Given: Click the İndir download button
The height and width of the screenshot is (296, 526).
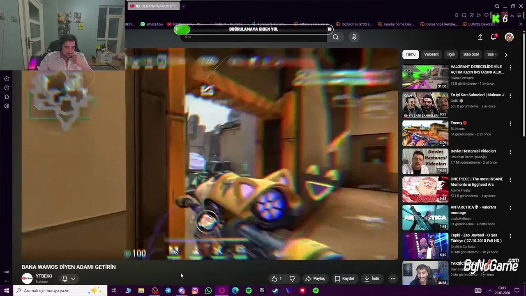Looking at the screenshot, I should tap(372, 279).
